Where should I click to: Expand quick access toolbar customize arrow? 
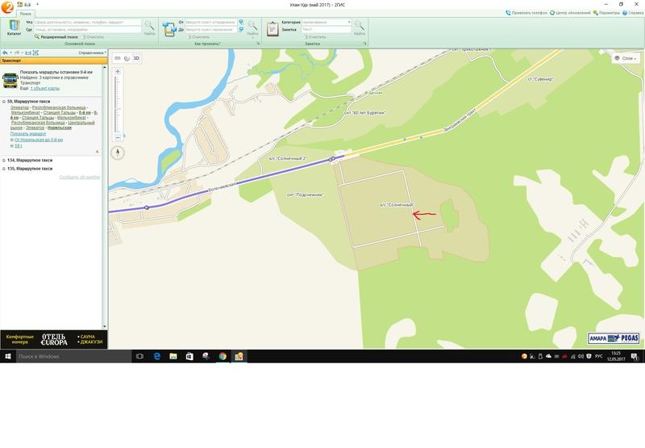point(37,5)
